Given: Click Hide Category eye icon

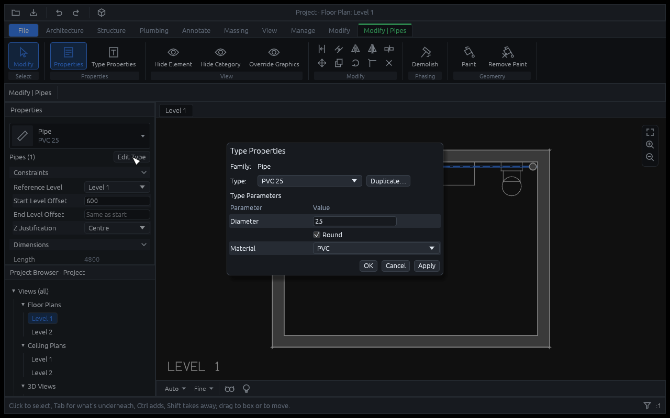Looking at the screenshot, I should (220, 56).
